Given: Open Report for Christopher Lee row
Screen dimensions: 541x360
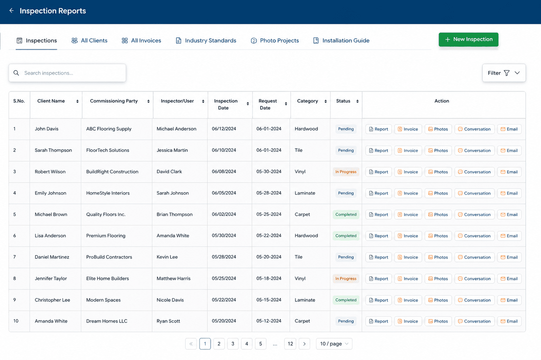Looking at the screenshot, I should (378, 300).
